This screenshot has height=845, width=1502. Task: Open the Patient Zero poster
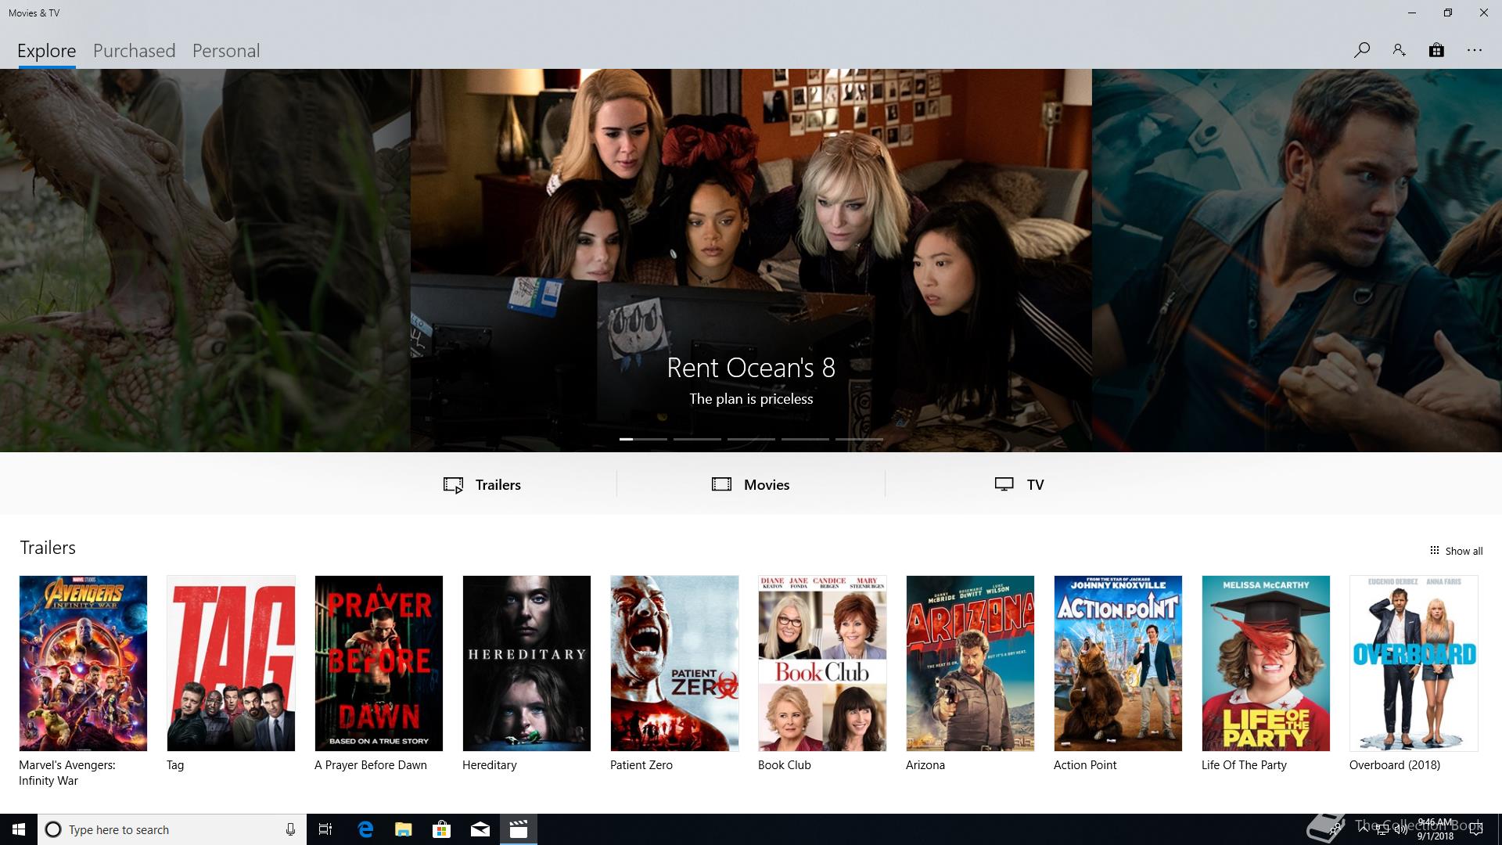point(674,663)
